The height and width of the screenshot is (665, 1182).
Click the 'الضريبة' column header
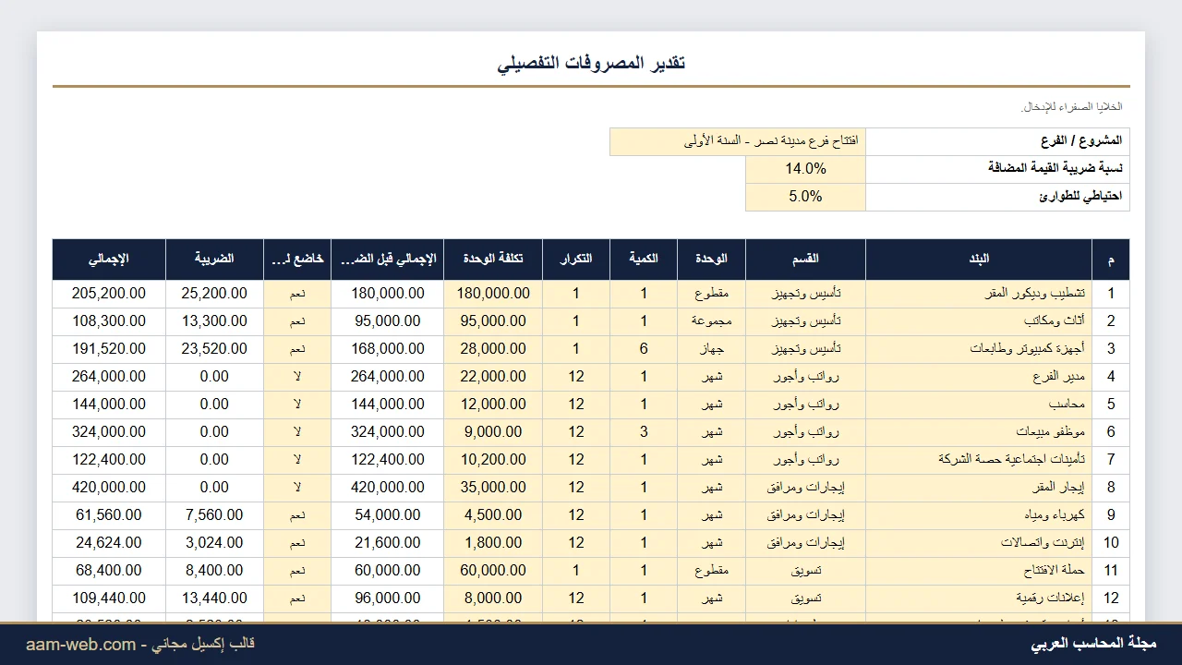214,260
